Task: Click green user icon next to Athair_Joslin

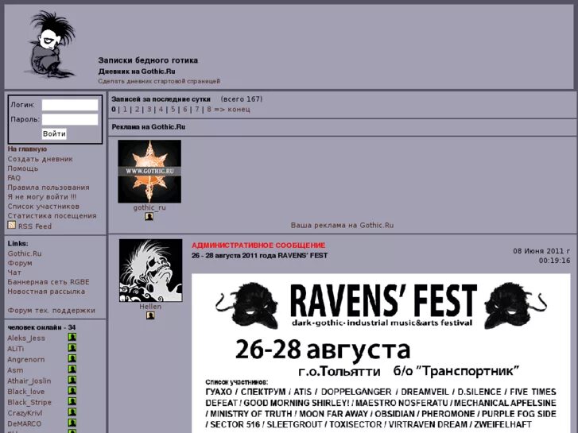Action: click(72, 380)
